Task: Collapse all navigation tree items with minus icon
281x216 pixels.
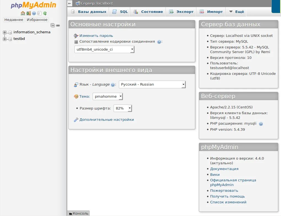Action: (x=52, y=25)
